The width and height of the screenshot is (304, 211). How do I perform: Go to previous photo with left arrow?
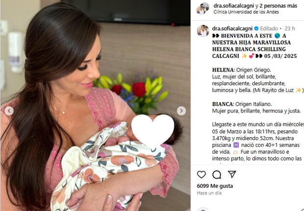point(9,111)
